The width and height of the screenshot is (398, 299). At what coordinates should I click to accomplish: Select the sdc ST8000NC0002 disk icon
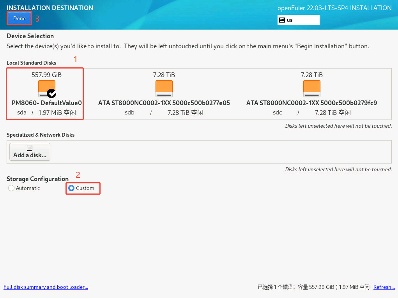coord(312,89)
